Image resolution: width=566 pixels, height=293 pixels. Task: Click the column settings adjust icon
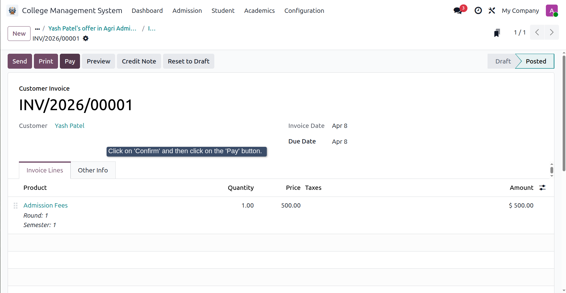tap(542, 188)
